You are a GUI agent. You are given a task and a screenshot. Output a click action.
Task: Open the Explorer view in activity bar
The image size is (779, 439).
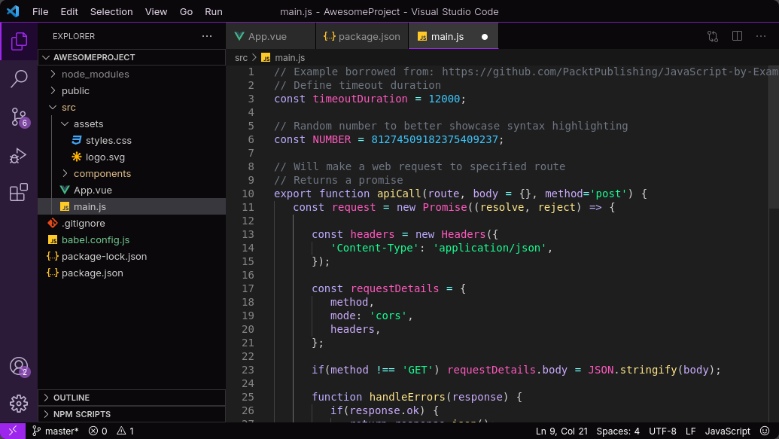(19, 41)
